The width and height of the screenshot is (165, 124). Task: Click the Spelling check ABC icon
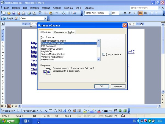coord(40,13)
